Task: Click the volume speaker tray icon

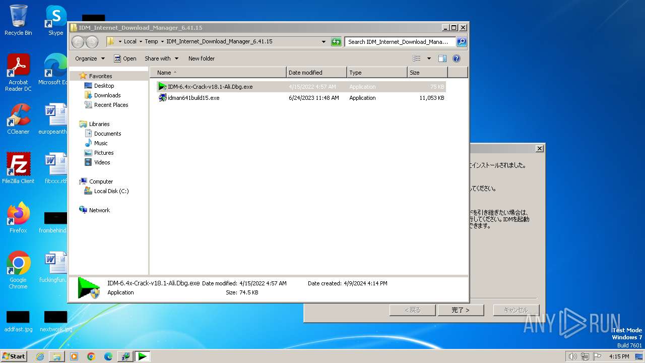Action: tap(572, 356)
